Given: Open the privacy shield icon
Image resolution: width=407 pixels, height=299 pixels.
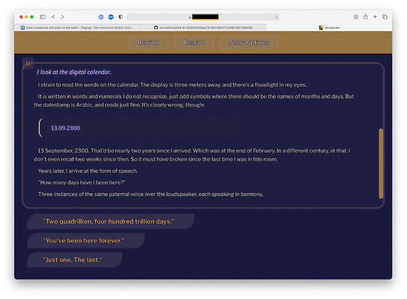Looking at the screenshot, I should [x=121, y=17].
